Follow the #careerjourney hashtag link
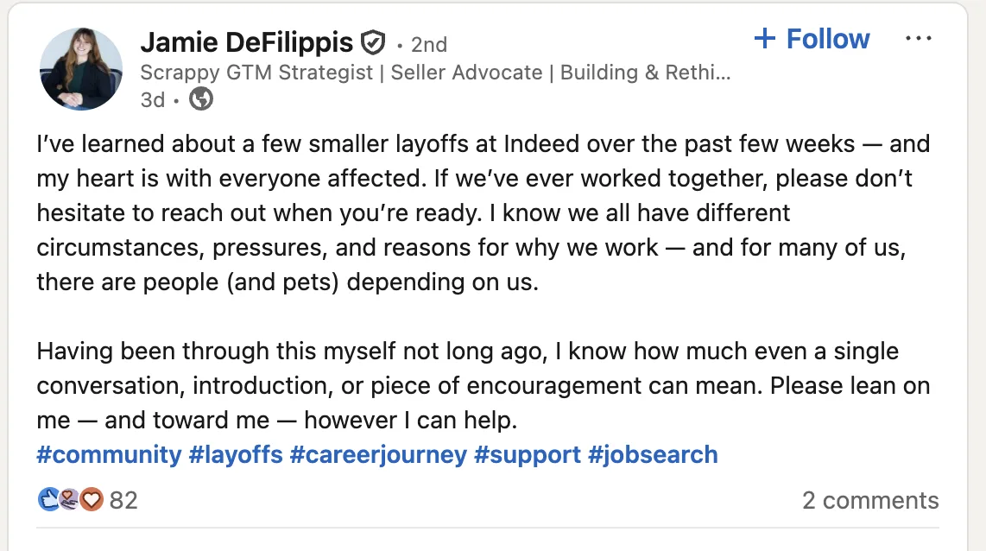 click(378, 454)
